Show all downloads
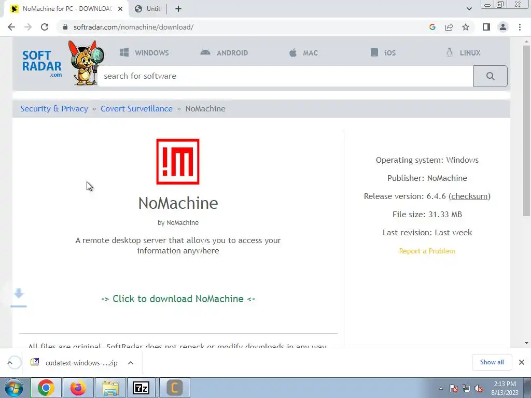The width and height of the screenshot is (531, 398). tap(492, 362)
